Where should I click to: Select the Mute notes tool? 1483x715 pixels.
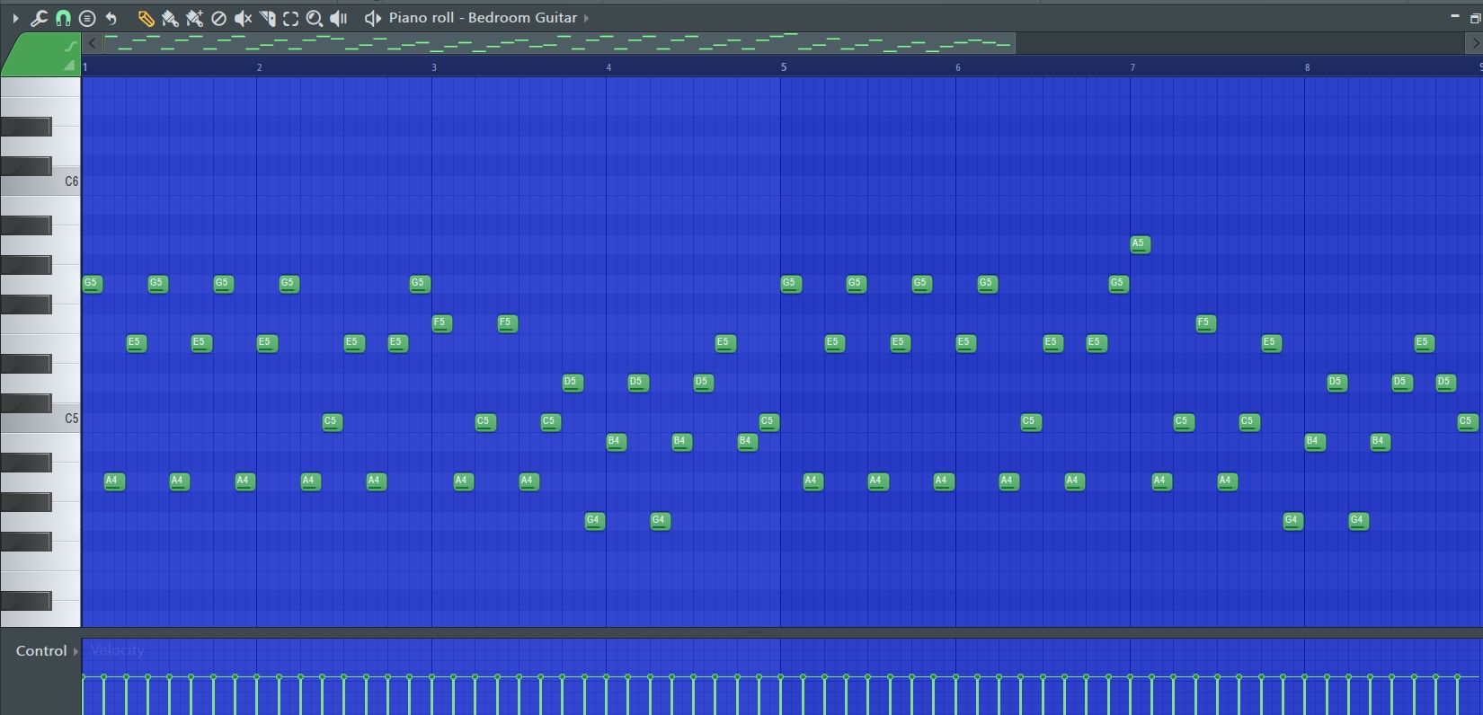tap(243, 18)
